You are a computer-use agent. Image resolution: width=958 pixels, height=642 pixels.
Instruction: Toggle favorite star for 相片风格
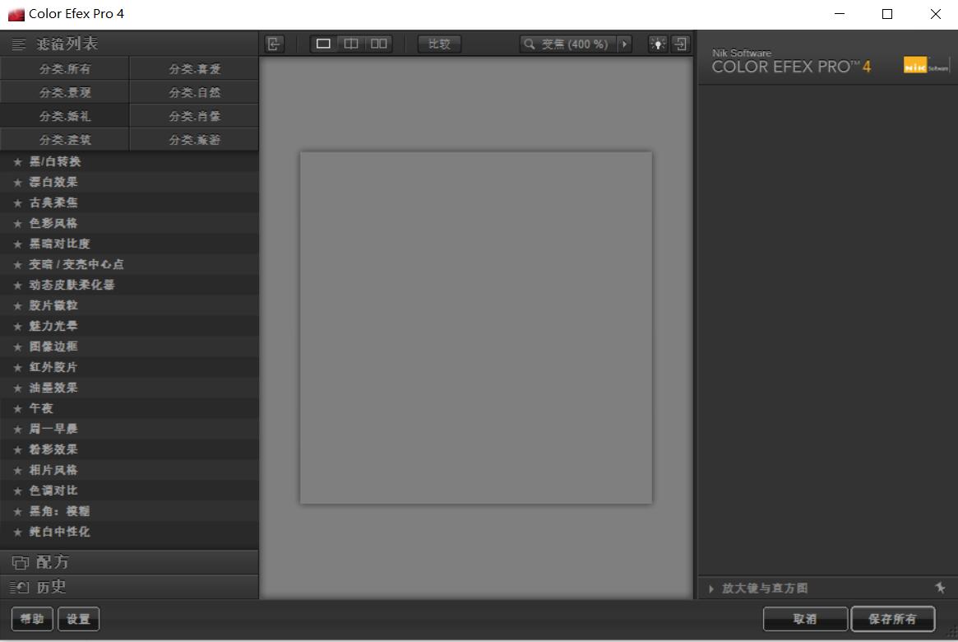click(x=18, y=470)
